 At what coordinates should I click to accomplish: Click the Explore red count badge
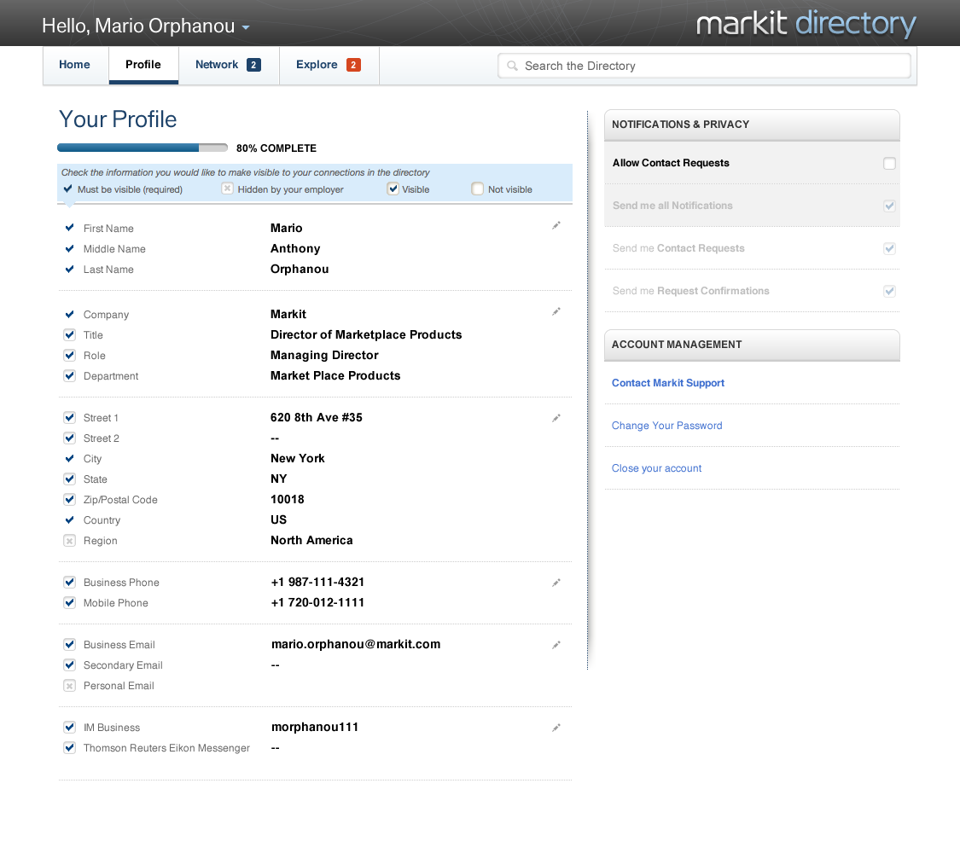pyautogui.click(x=353, y=65)
